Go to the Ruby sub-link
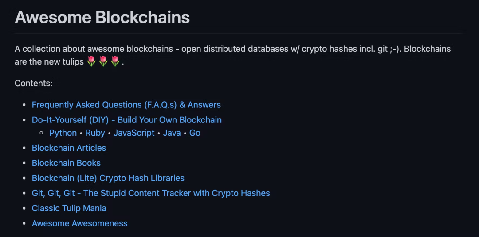This screenshot has height=237, width=479. click(x=95, y=133)
